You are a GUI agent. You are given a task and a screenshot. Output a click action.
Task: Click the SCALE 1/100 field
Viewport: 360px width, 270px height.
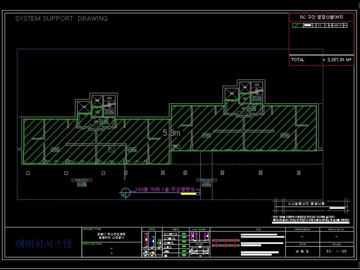pyautogui.click(x=336, y=251)
